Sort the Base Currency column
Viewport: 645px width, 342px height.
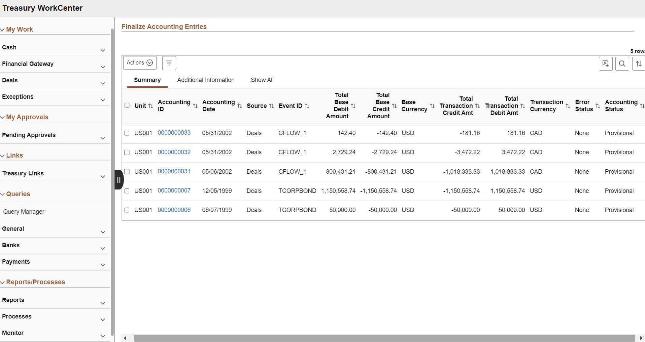[432, 106]
